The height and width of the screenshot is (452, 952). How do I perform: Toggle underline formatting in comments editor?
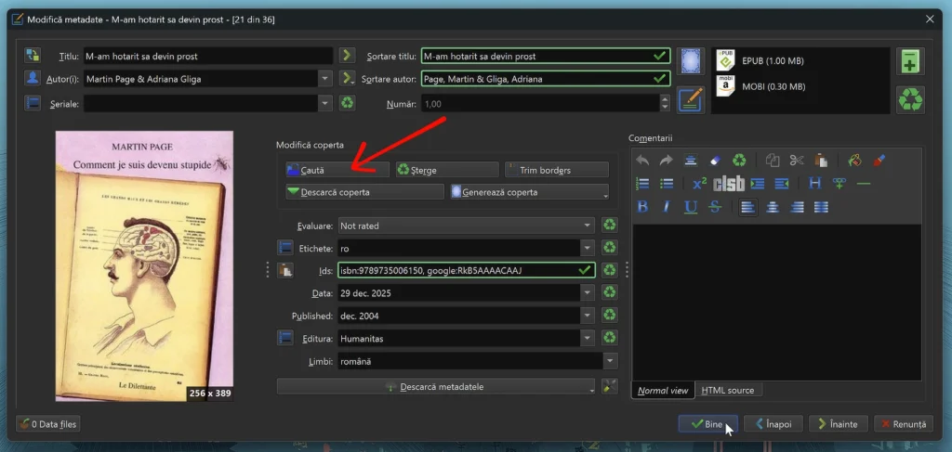691,207
